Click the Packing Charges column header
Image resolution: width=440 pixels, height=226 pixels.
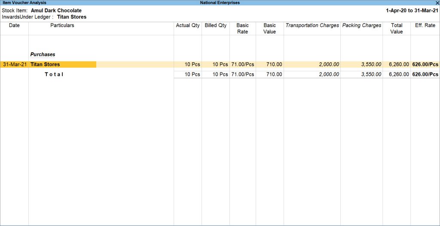362,25
